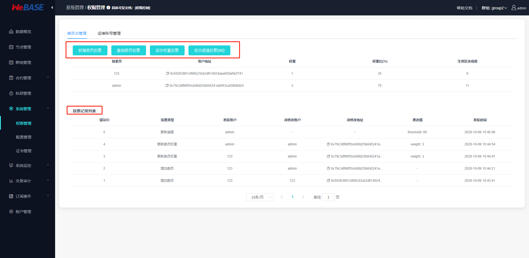Open the 帮助文档 link

[x=465, y=8]
